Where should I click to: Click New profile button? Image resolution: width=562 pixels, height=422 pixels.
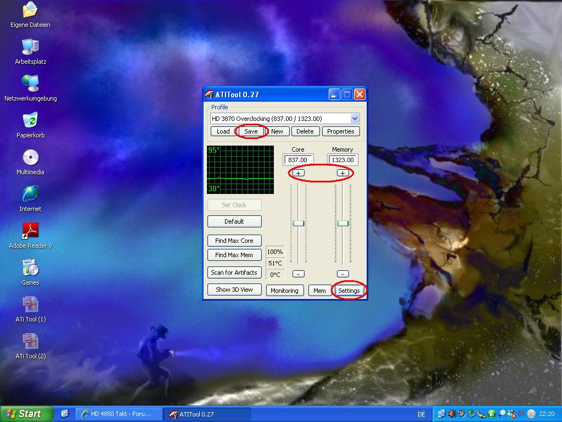coord(277,131)
